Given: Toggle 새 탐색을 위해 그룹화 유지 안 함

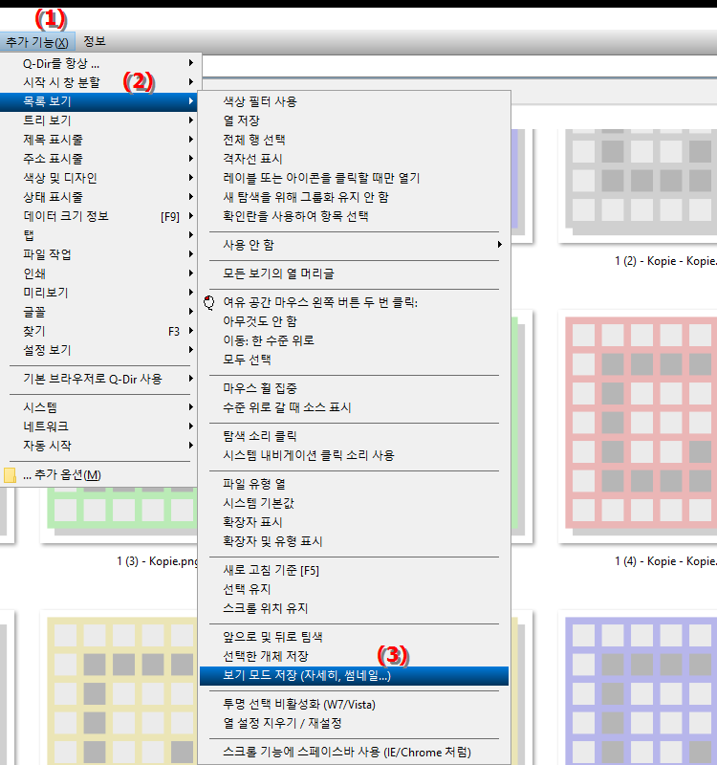Looking at the screenshot, I should tap(354, 197).
